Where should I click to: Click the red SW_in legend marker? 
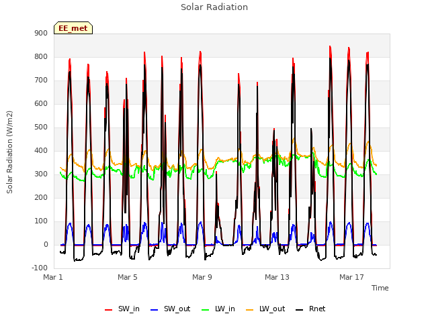pyautogui.click(x=109, y=310)
